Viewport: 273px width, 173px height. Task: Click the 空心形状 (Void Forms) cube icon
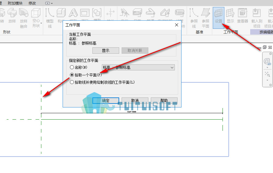(36, 13)
